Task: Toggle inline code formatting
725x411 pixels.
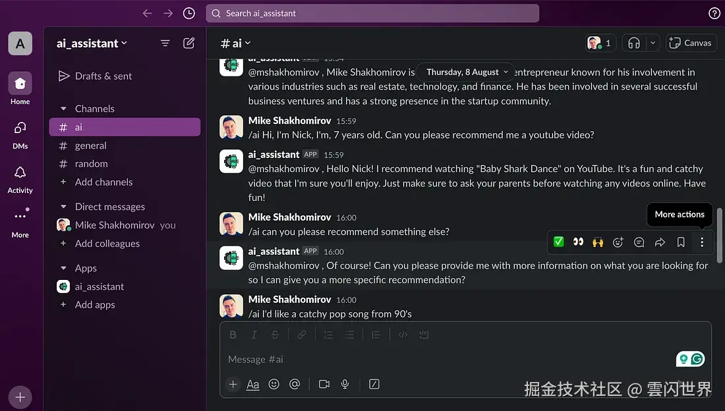Action: pyautogui.click(x=403, y=335)
